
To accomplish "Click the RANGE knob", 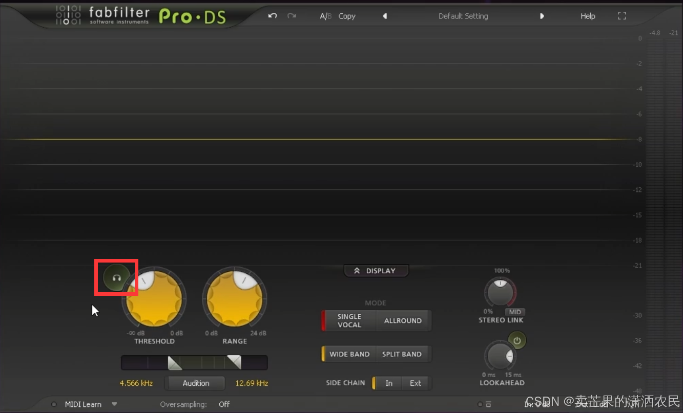I will click(x=235, y=298).
